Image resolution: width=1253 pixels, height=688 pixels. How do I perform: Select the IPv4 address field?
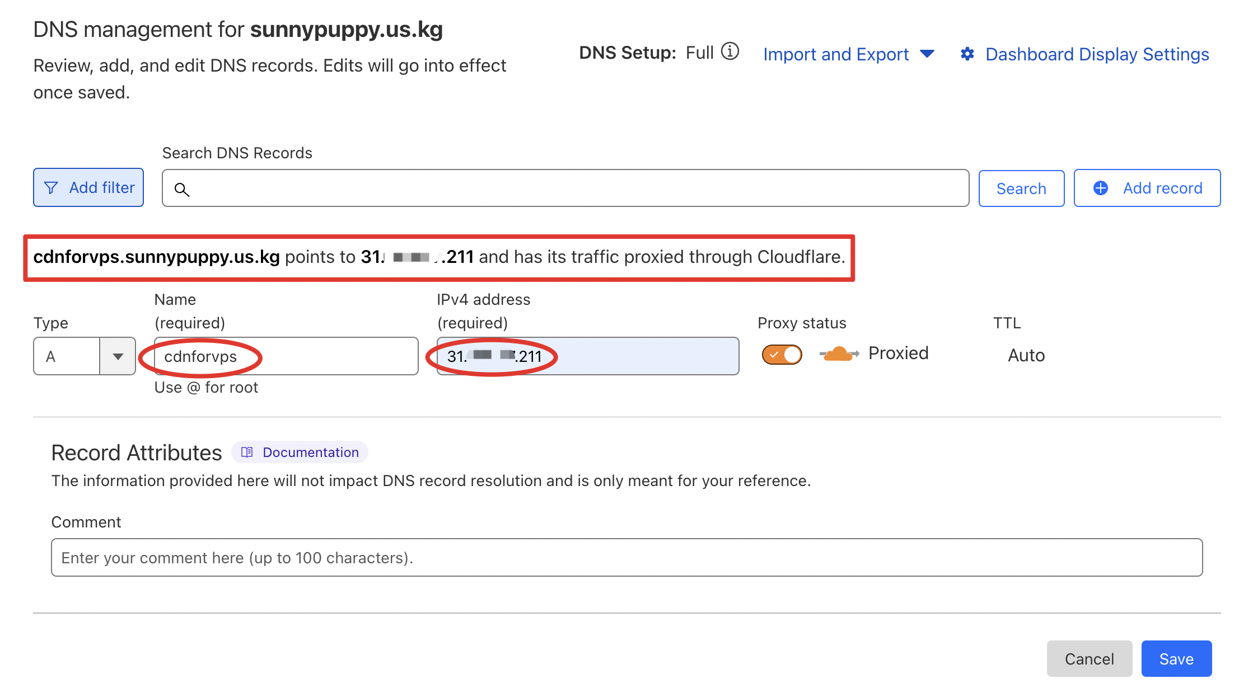[588, 356]
